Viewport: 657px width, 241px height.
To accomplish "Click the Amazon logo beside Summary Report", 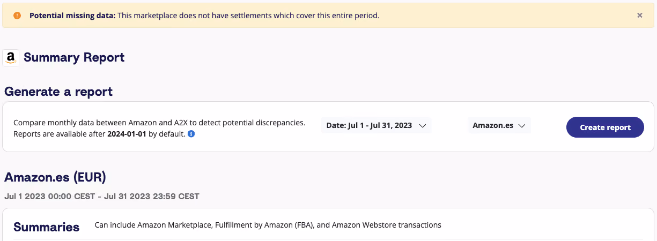I will click(x=11, y=58).
